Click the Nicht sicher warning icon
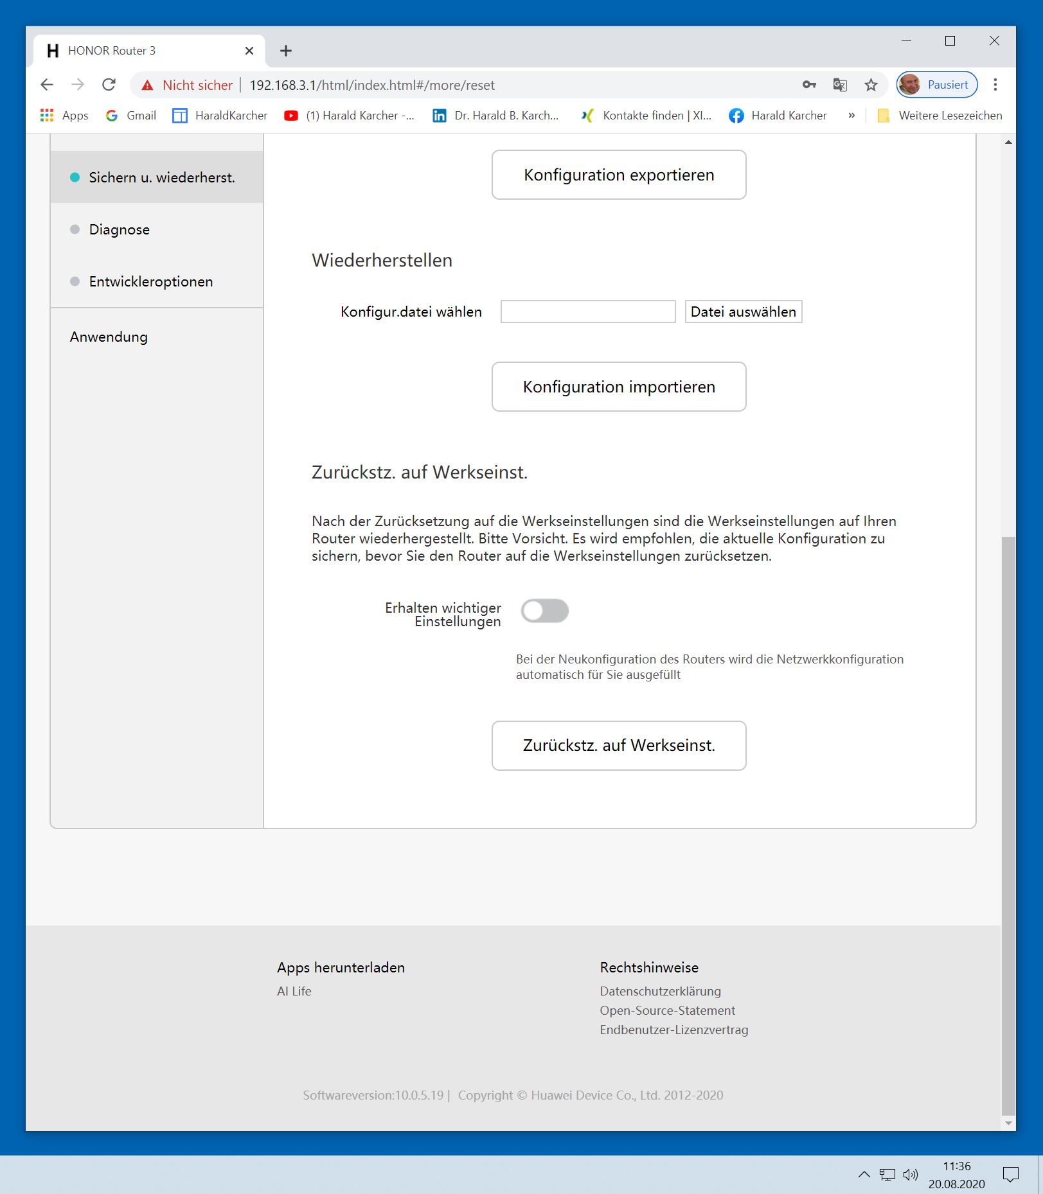The height and width of the screenshot is (1194, 1043). 148,85
